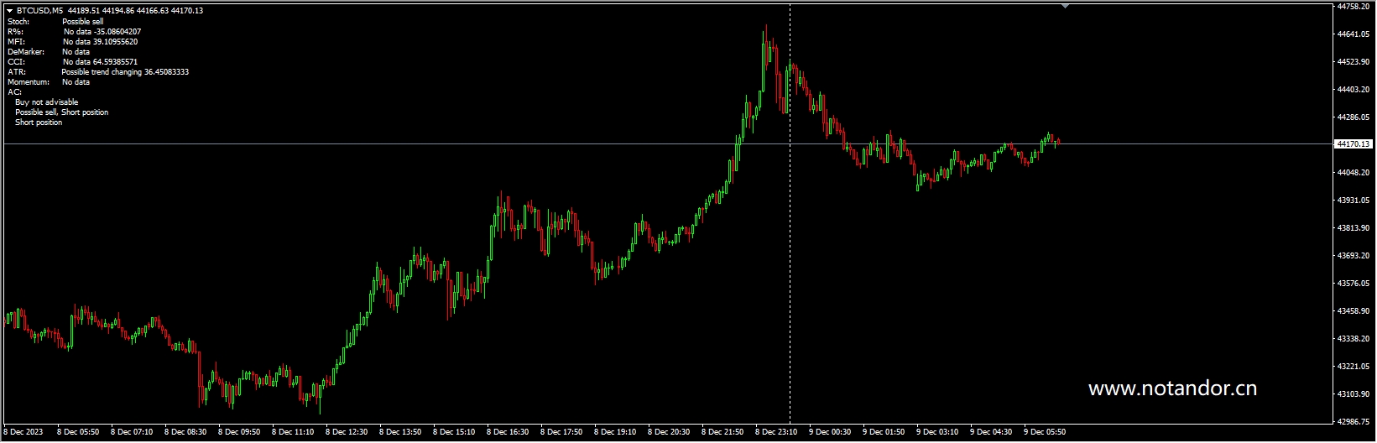Screen dimensions: 1377x443
Task: Select the BTCUSD,M5 chart symbol label
Action: [39, 11]
